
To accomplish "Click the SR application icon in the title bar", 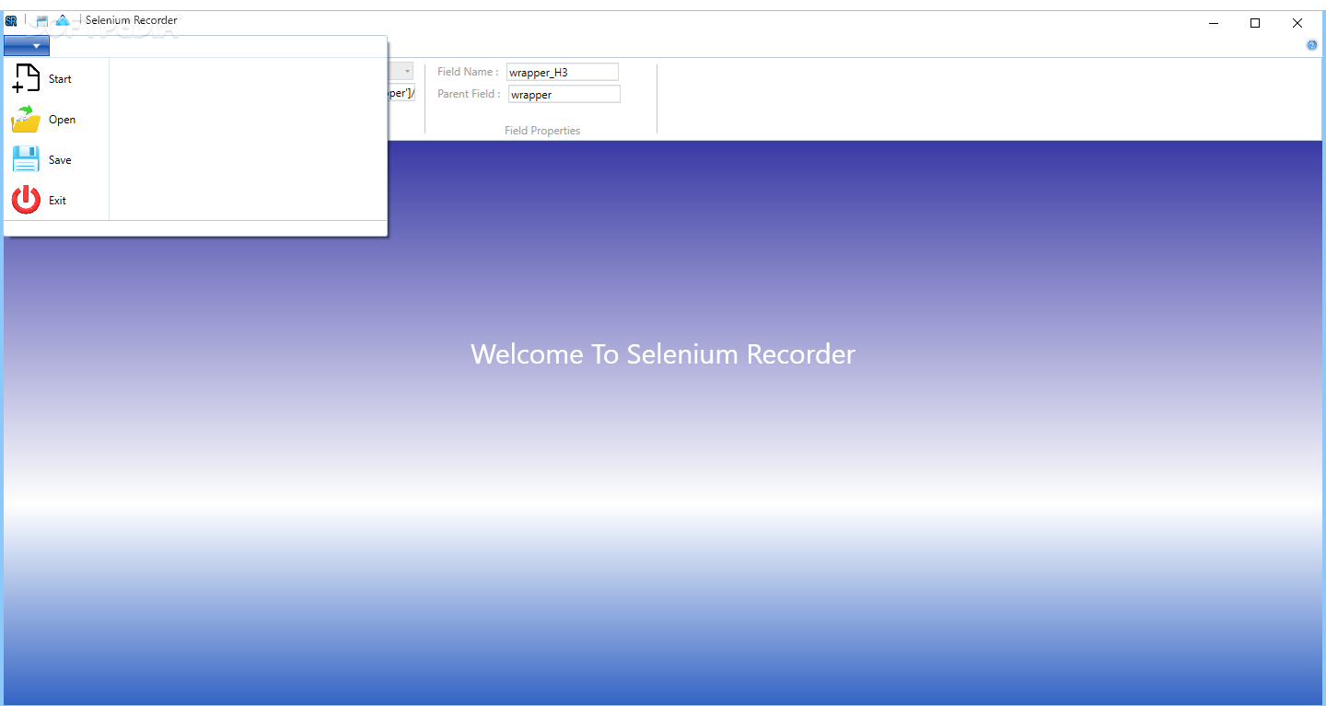I will (11, 20).
